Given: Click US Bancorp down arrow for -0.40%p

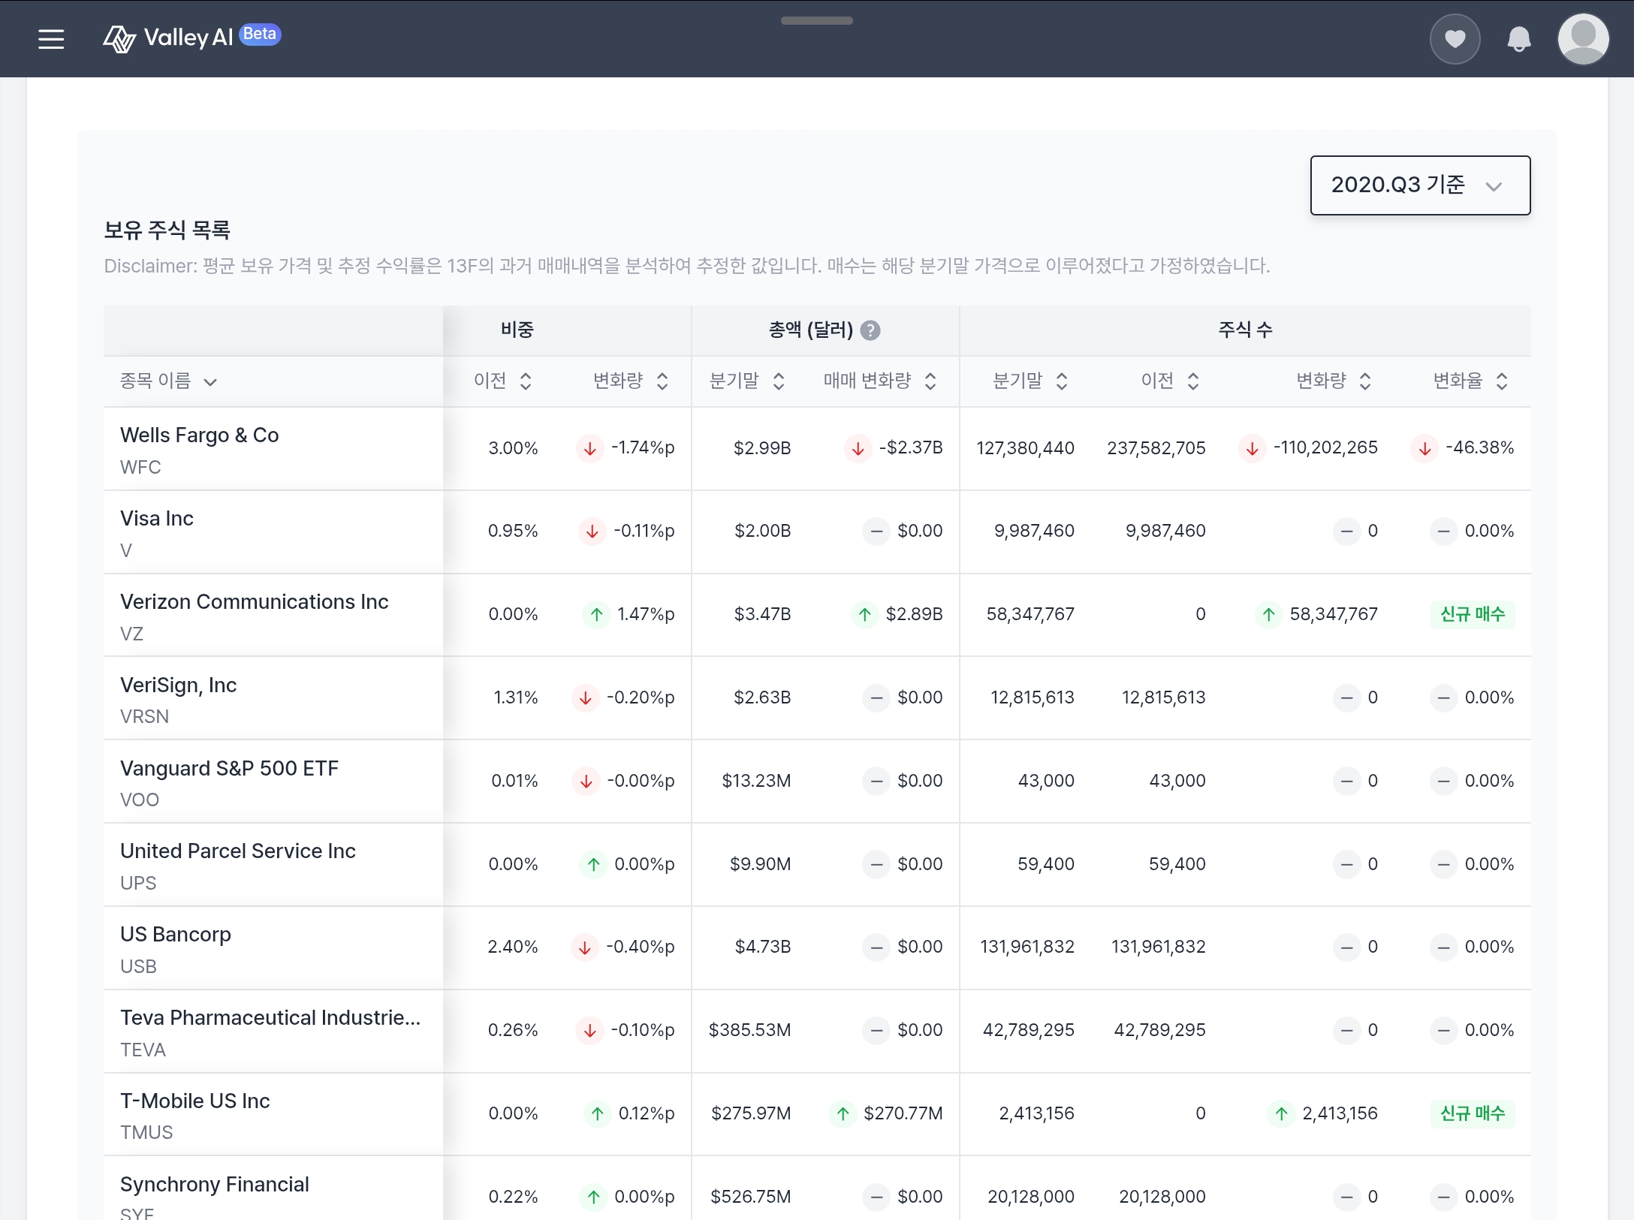Looking at the screenshot, I should click(585, 947).
